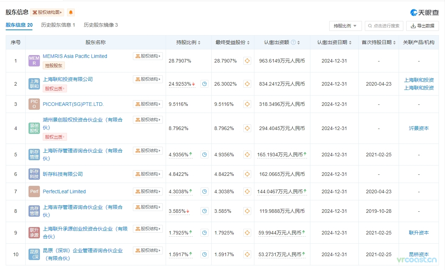
Task: Open the 联升资本 related institution link
Action: click(419, 233)
